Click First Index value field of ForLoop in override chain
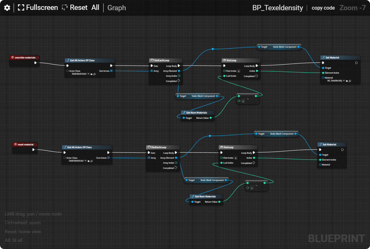The height and width of the screenshot is (249, 370). pyautogui.click(x=238, y=71)
